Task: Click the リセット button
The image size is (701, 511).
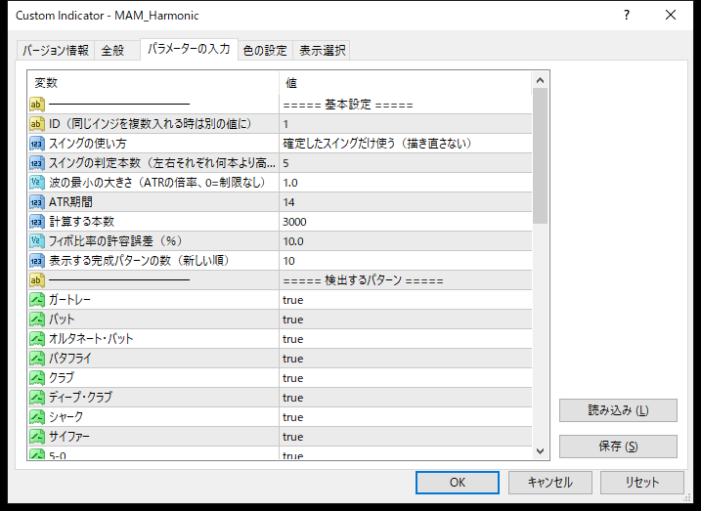Action: 642,483
